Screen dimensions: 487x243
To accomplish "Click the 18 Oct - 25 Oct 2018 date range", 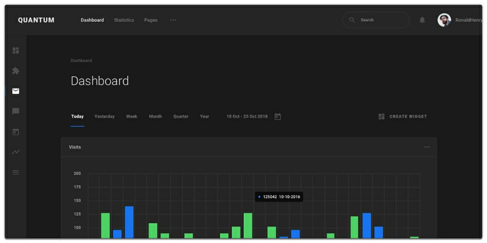I will pyautogui.click(x=247, y=117).
